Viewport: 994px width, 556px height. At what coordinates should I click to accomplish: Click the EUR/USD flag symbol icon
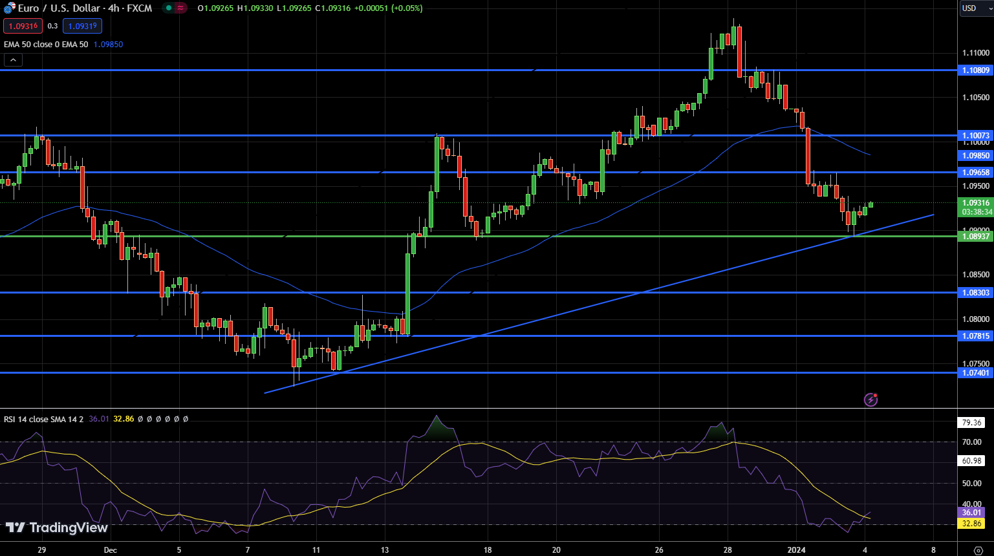9,8
